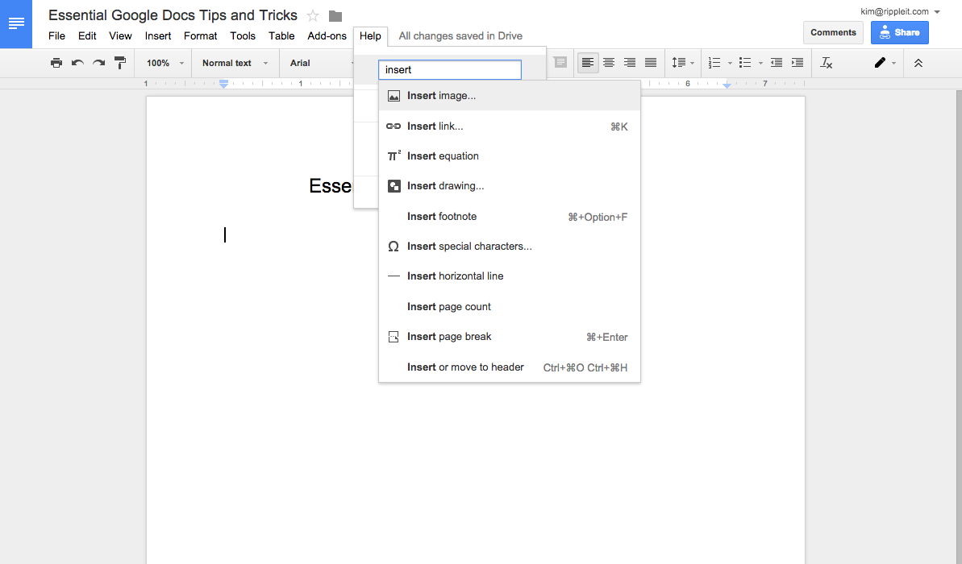The height and width of the screenshot is (564, 962).
Task: Expand editing mode dropdown arrow
Action: [x=894, y=63]
